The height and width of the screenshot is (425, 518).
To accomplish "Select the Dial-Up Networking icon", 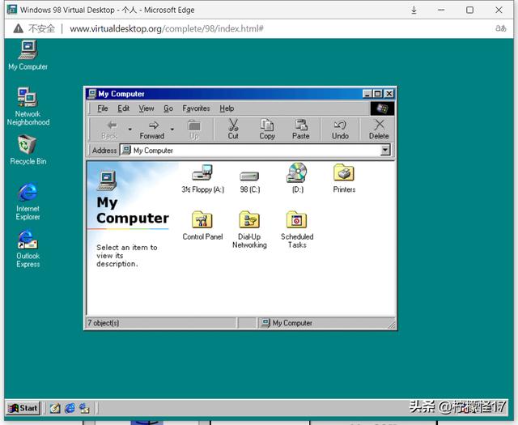I will coord(248,220).
